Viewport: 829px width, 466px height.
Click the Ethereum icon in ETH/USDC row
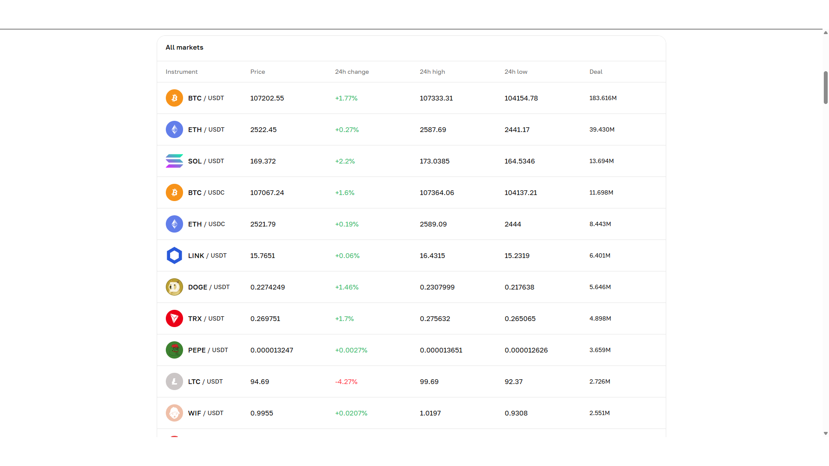click(x=174, y=224)
